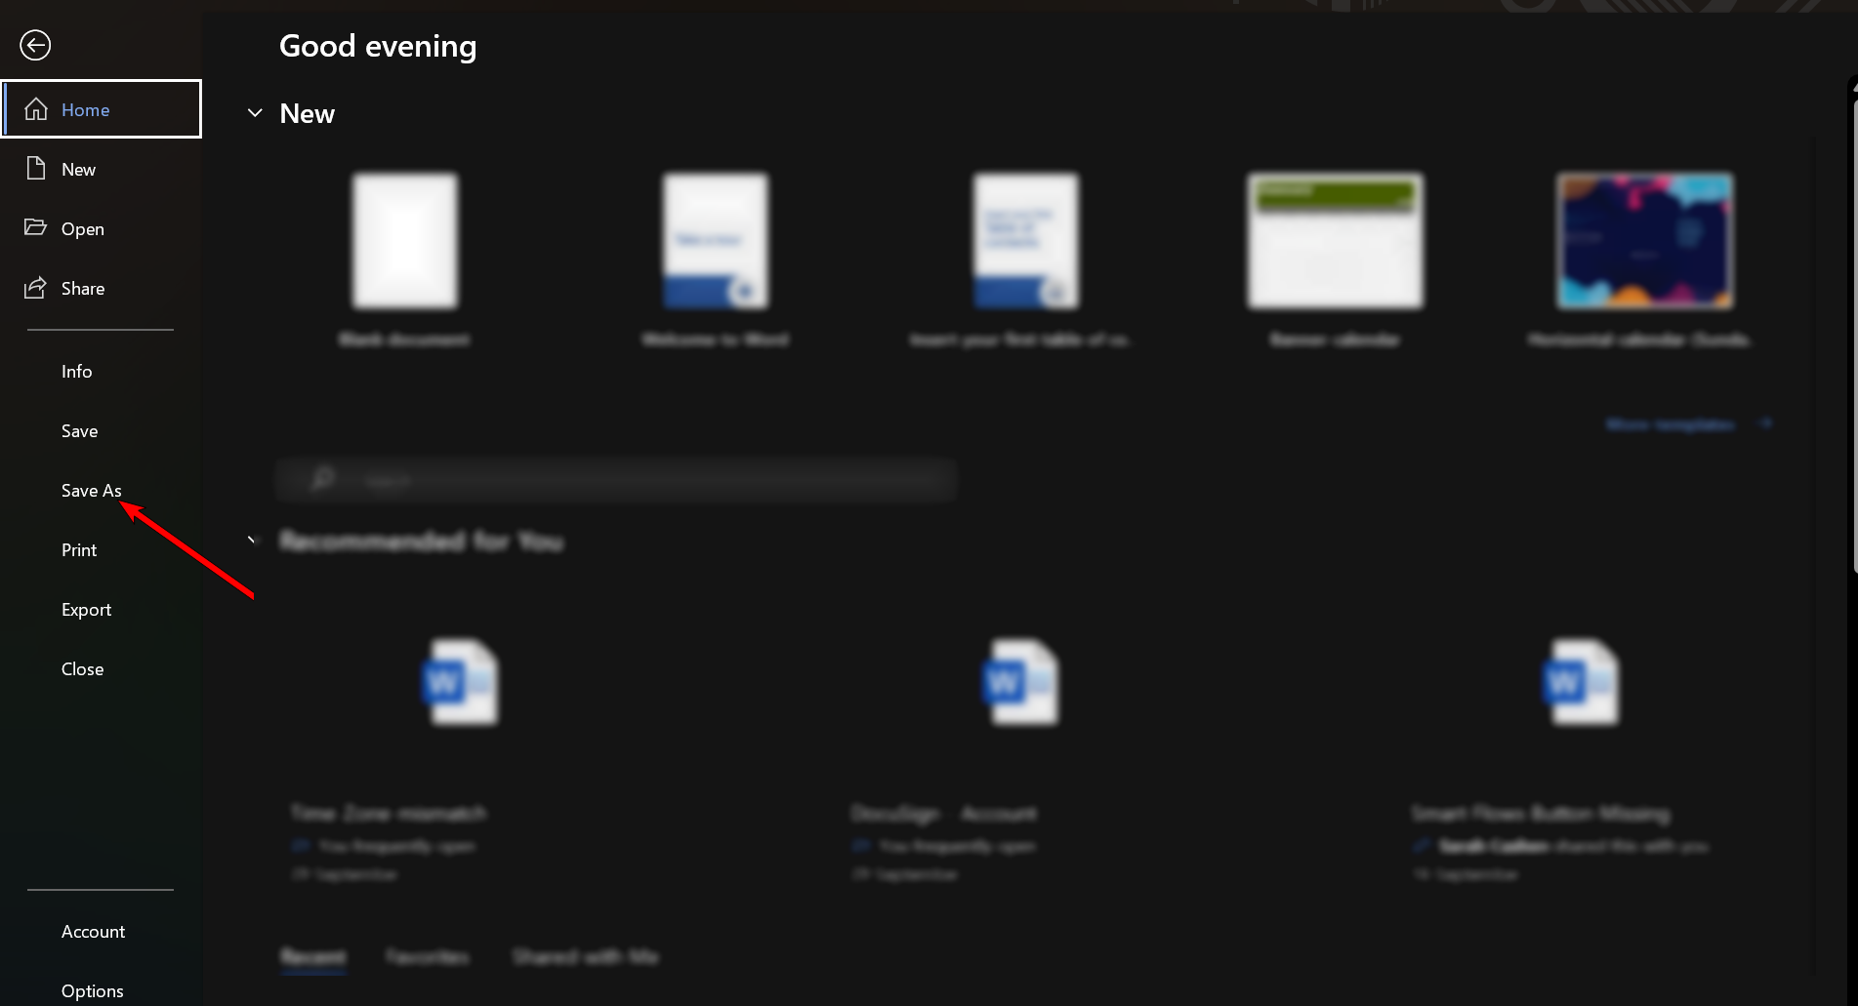Select the green Banner calendar template

click(1335, 259)
